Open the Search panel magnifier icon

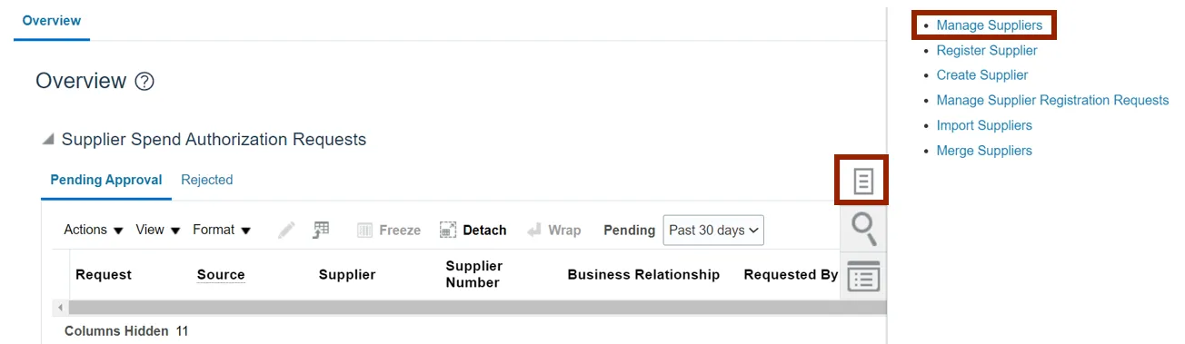(x=862, y=228)
